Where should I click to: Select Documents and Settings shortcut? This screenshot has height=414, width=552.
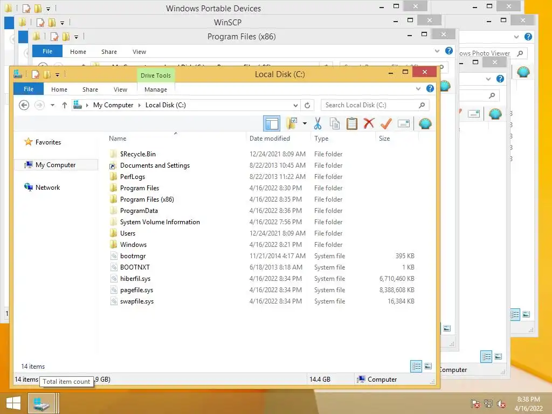pyautogui.click(x=155, y=165)
